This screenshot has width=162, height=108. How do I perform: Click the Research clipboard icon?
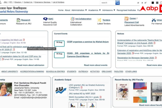point(18,20)
